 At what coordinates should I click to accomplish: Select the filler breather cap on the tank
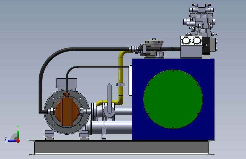pos(154,42)
